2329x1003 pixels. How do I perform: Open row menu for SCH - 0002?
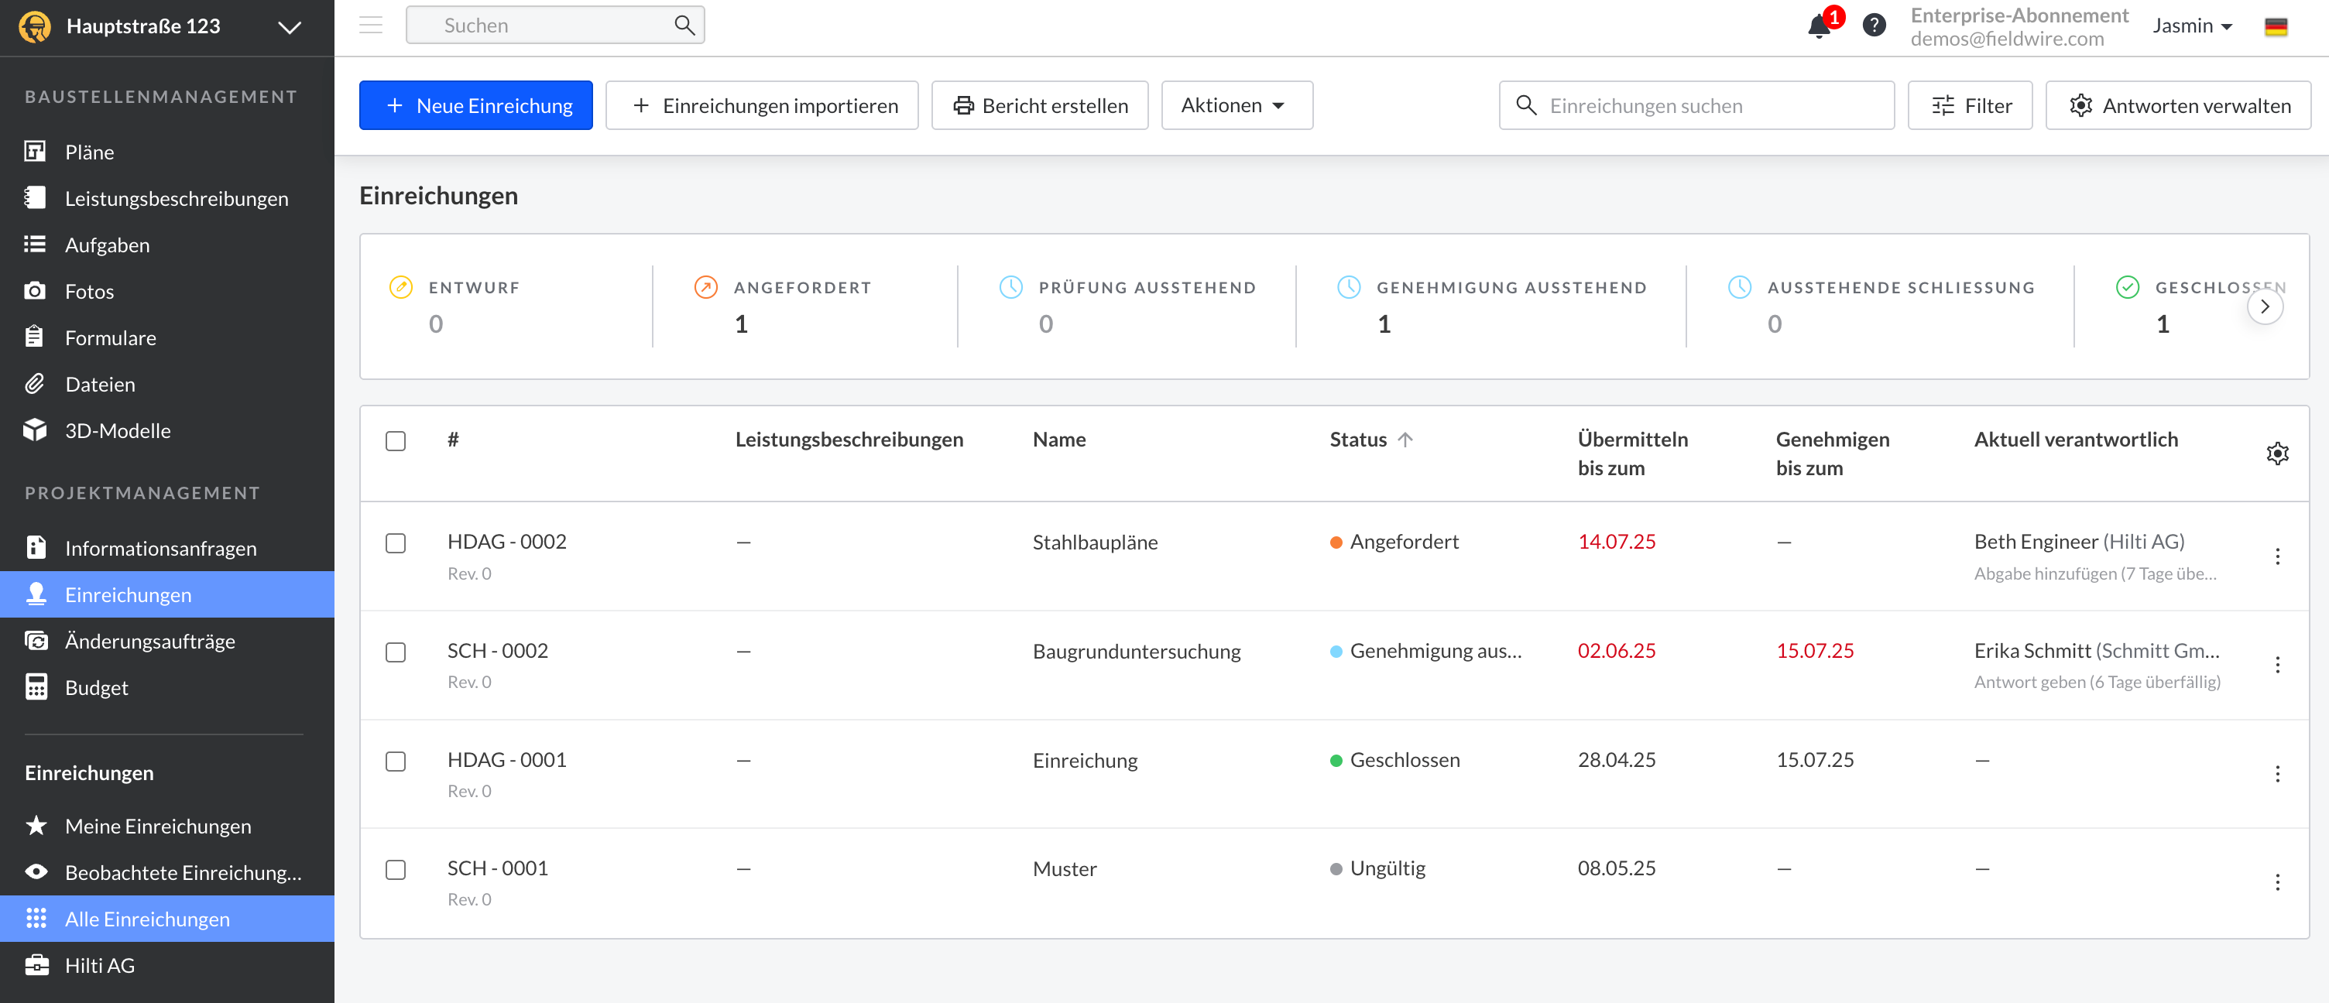2276,665
